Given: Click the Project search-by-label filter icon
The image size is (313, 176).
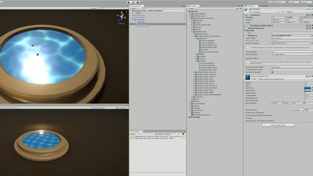Looking at the screenshot, I should pyautogui.click(x=240, y=8).
